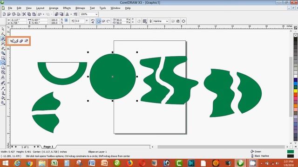Select the Shape tool
The image size is (298, 167).
pos(3,34)
